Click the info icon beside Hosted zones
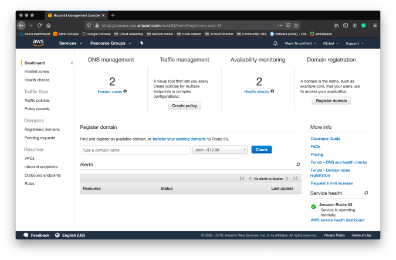This screenshot has height=260, width=396. coord(125,91)
